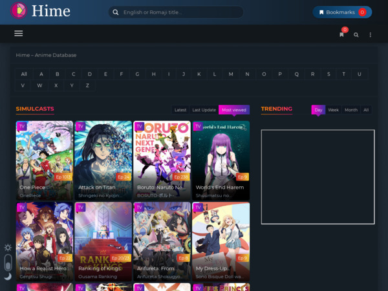Filter anime by letter H
Screen dimensions: 388x291
click(x=154, y=74)
